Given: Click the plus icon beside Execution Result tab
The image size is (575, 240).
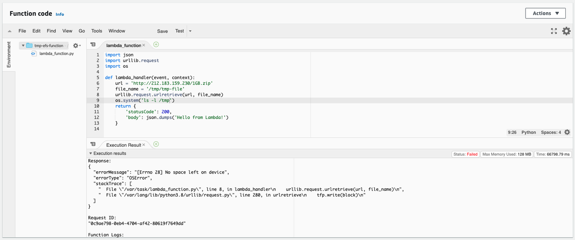Looking at the screenshot, I should 156,144.
